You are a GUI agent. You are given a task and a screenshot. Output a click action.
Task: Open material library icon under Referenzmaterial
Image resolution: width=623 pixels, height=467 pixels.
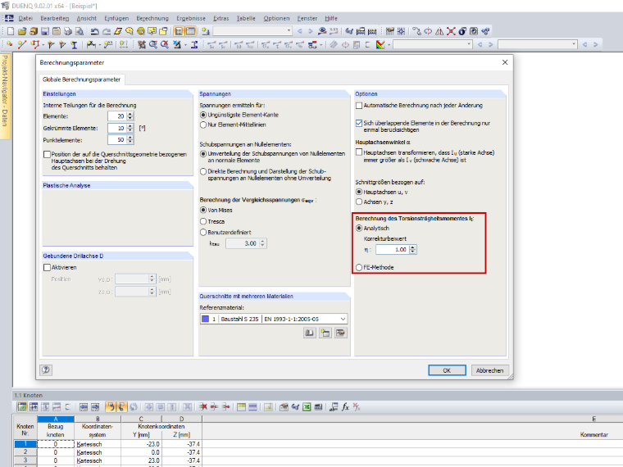[310, 333]
